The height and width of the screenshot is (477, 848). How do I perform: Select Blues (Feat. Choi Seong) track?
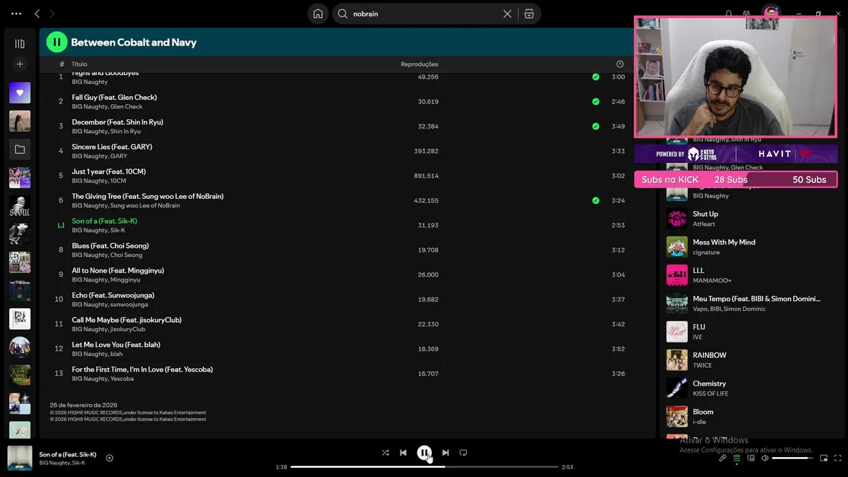(x=110, y=246)
